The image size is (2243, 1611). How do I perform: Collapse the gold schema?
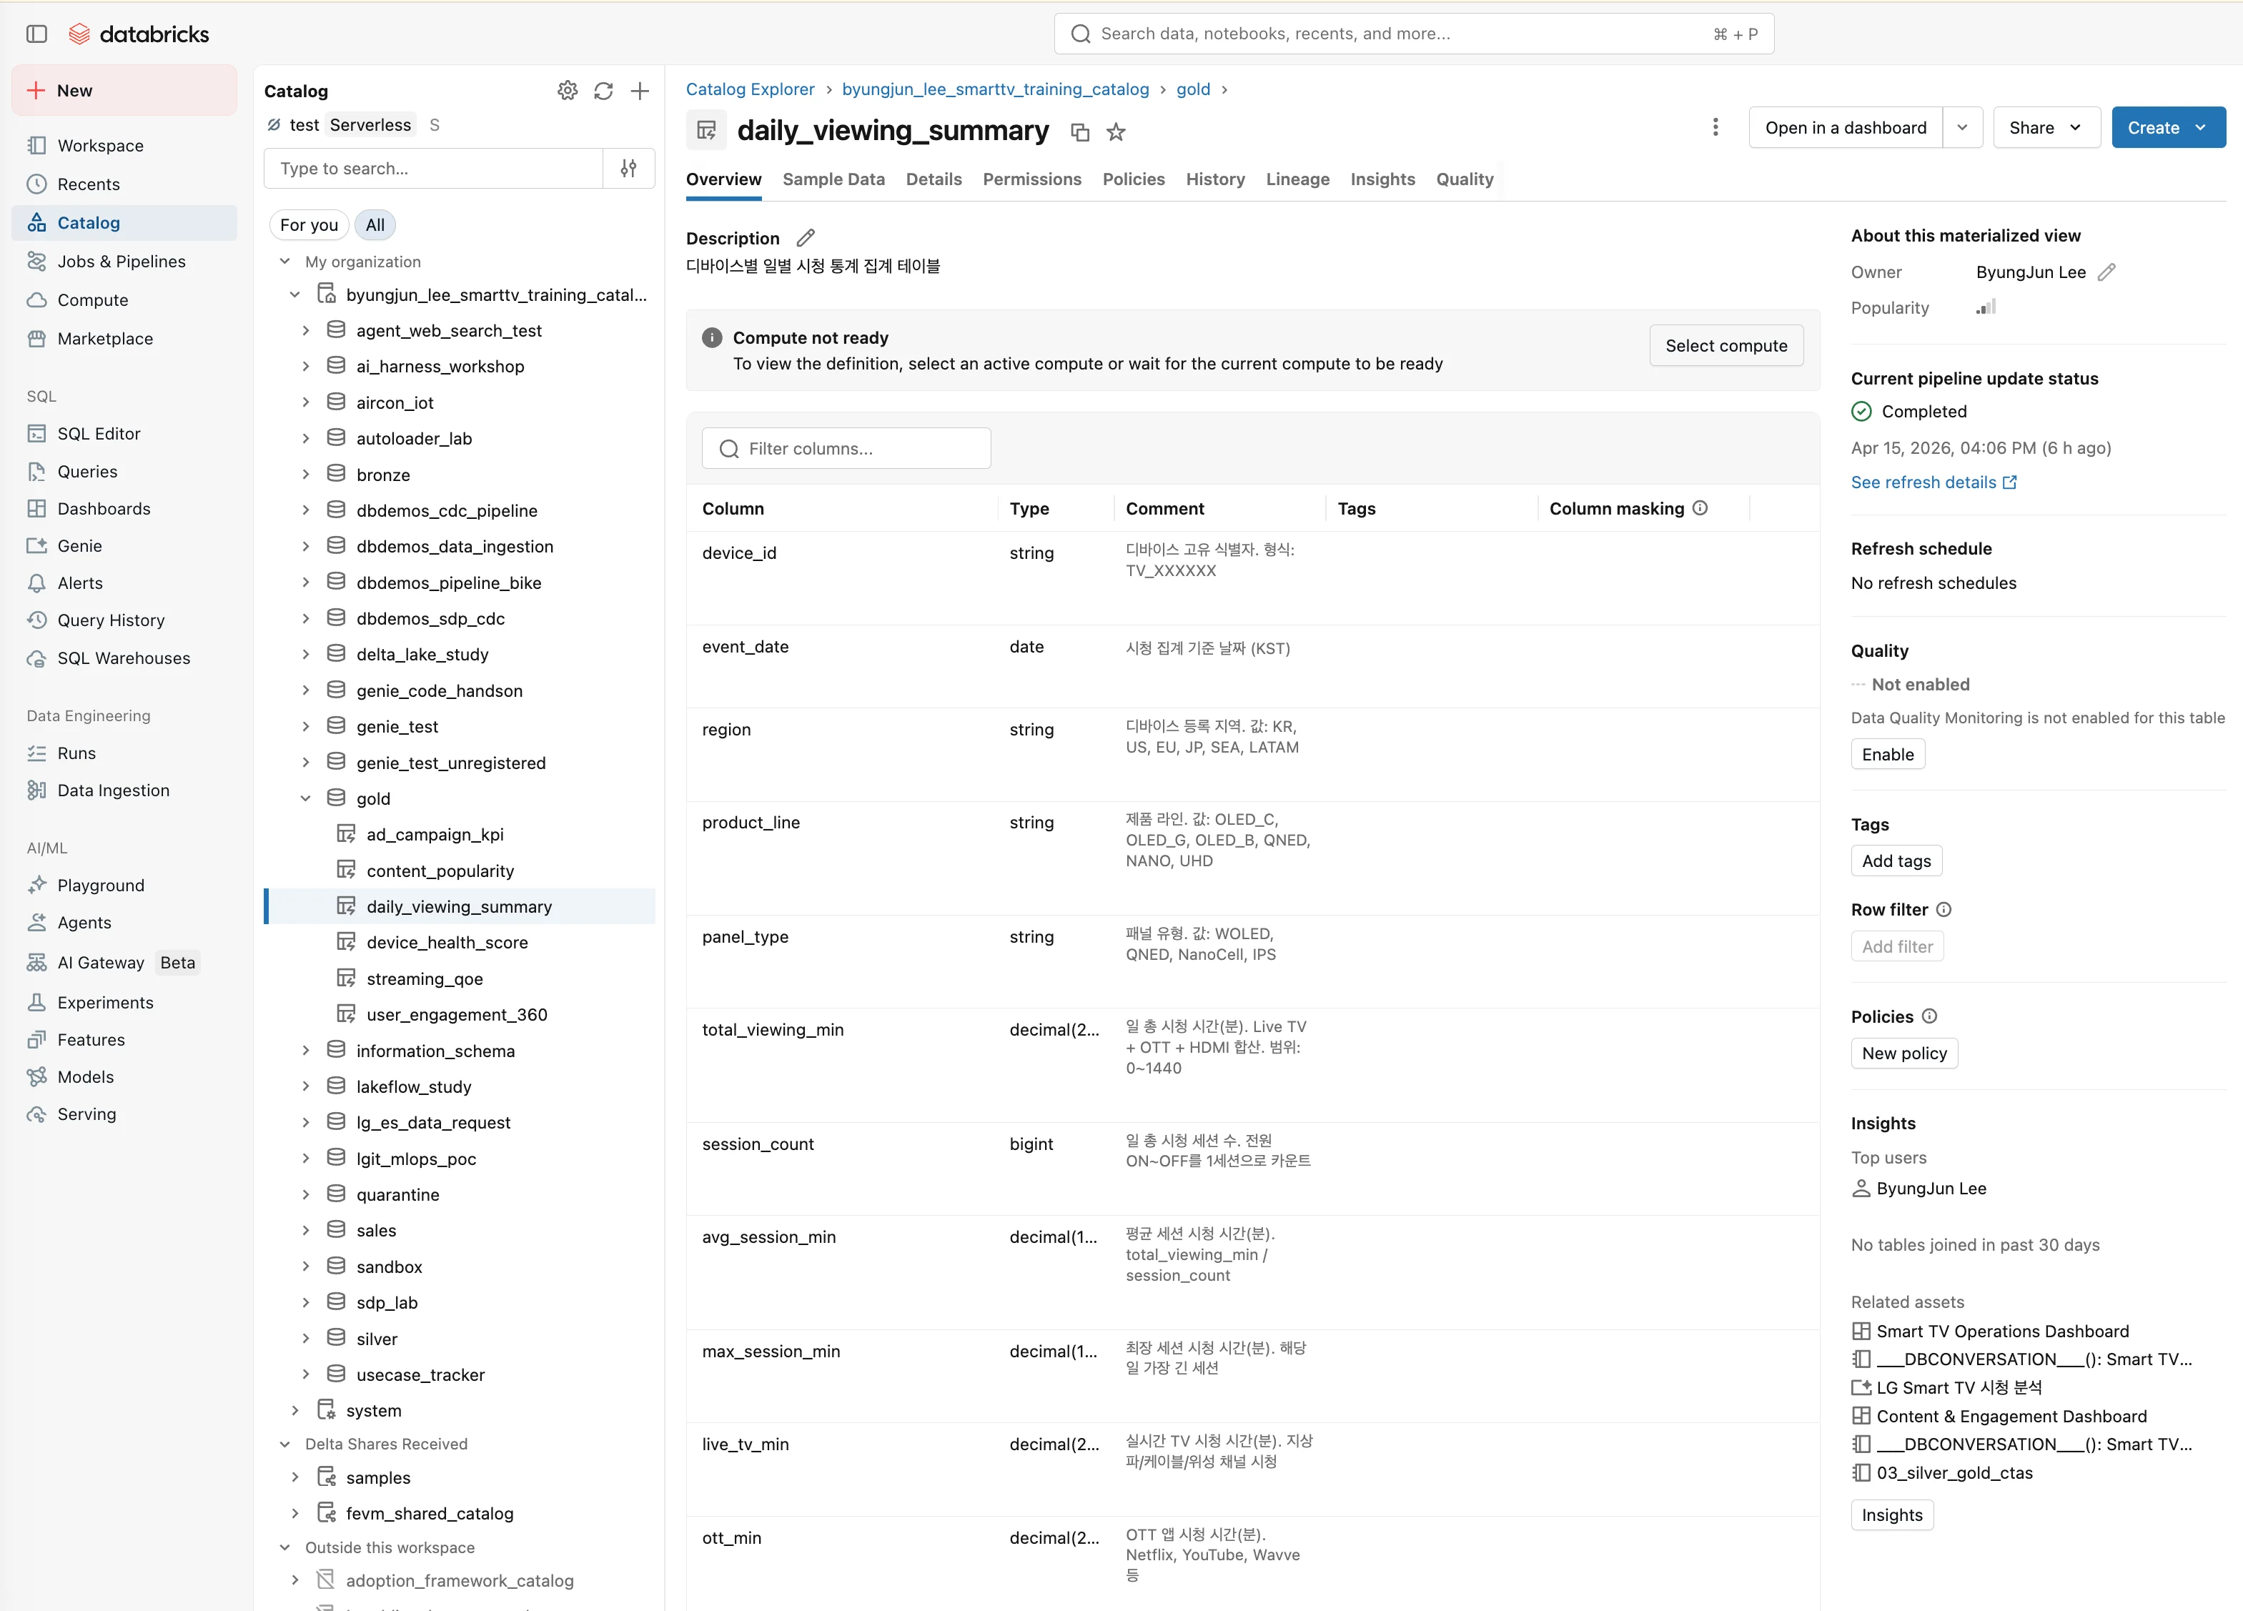point(306,798)
